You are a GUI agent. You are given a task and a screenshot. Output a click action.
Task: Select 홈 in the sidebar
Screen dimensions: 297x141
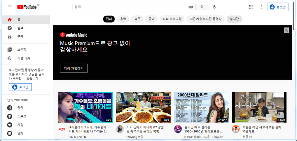coord(26,20)
